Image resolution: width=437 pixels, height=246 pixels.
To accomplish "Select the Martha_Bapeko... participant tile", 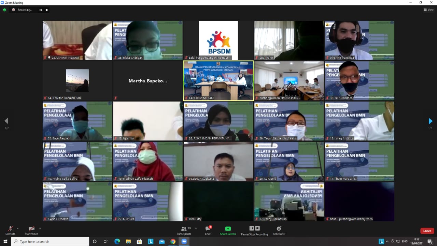I will [x=148, y=81].
